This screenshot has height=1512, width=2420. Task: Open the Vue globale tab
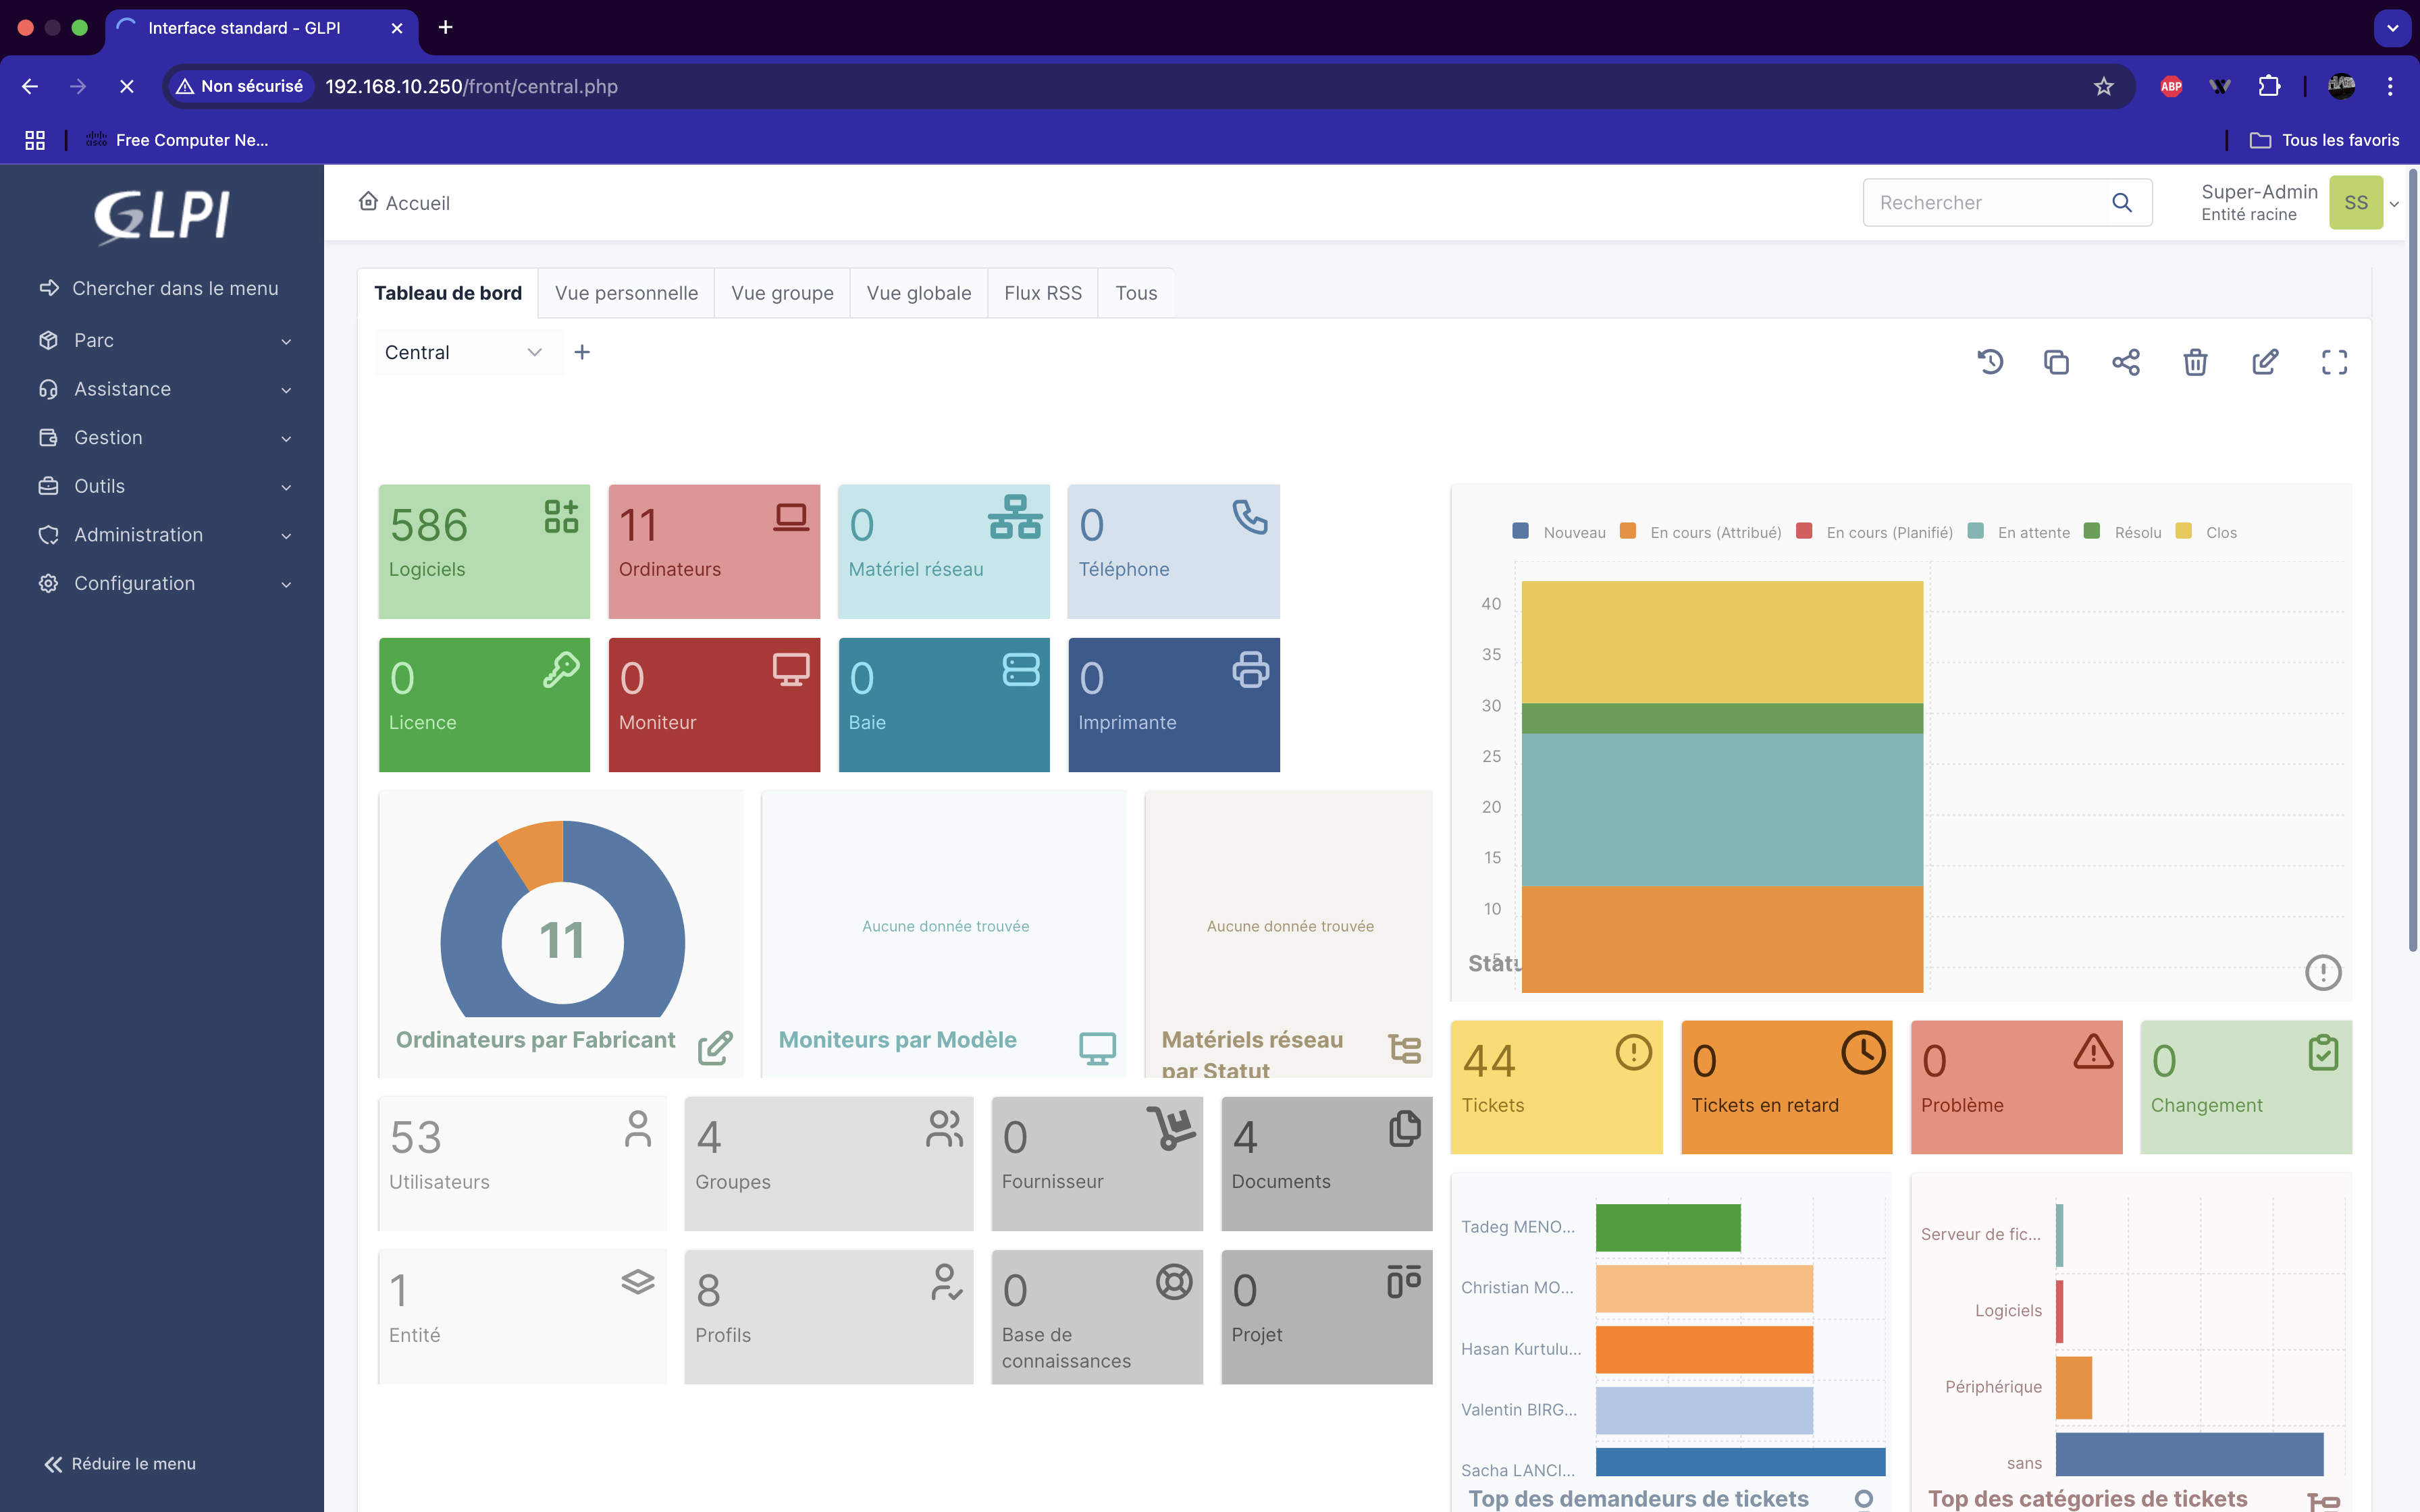click(x=917, y=293)
